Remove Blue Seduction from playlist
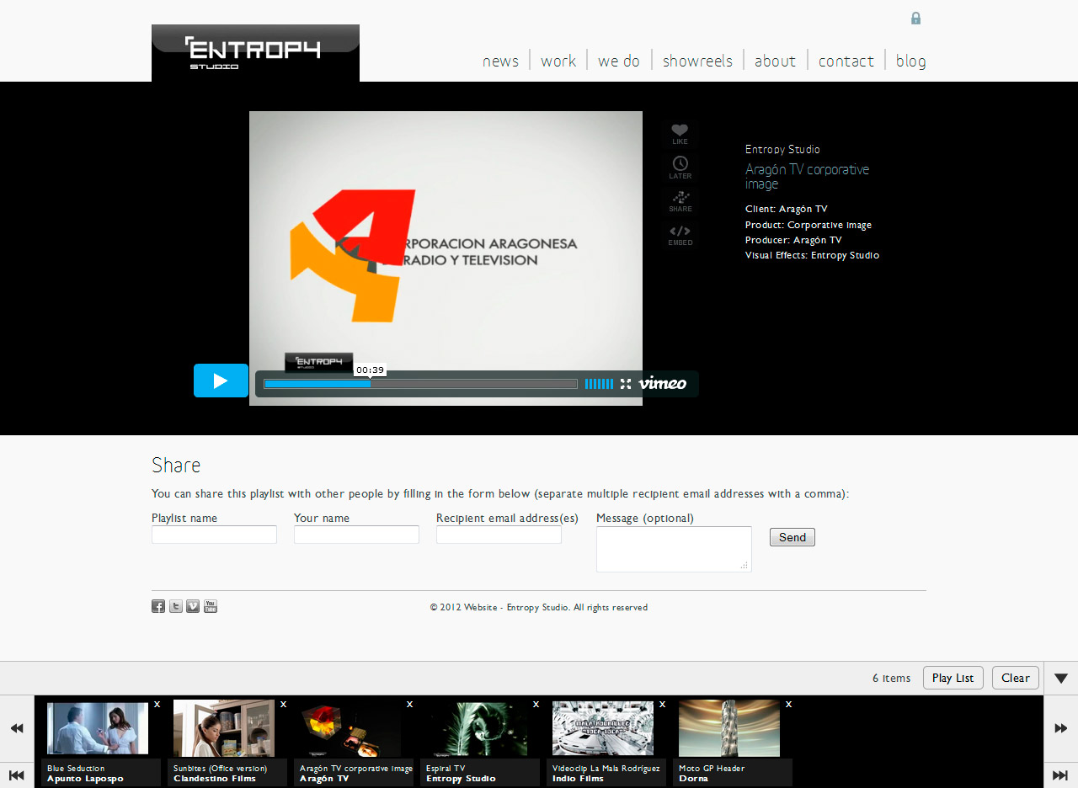Viewport: 1078px width, 788px height. coord(157,705)
